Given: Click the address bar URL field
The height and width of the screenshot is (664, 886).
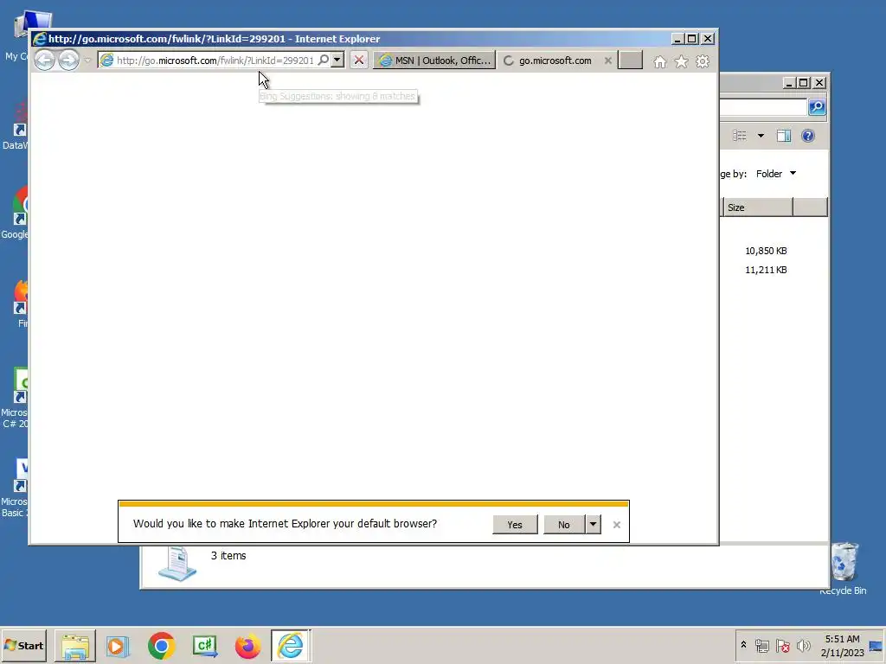Looking at the screenshot, I should click(x=215, y=61).
